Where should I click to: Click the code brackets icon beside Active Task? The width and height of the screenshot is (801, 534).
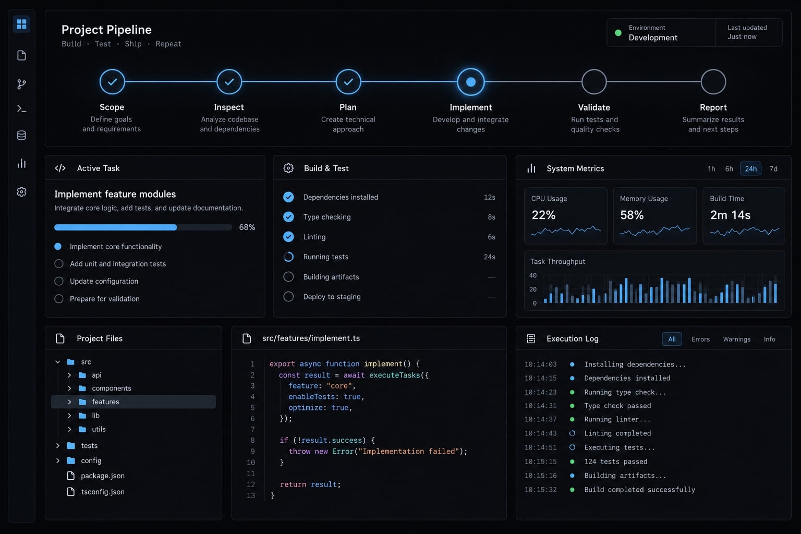pyautogui.click(x=60, y=168)
